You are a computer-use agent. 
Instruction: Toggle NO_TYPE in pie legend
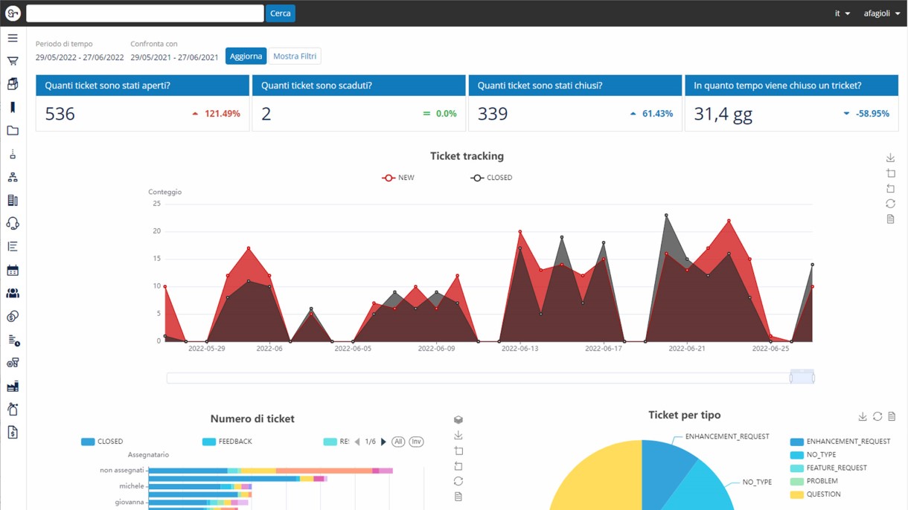(x=813, y=455)
